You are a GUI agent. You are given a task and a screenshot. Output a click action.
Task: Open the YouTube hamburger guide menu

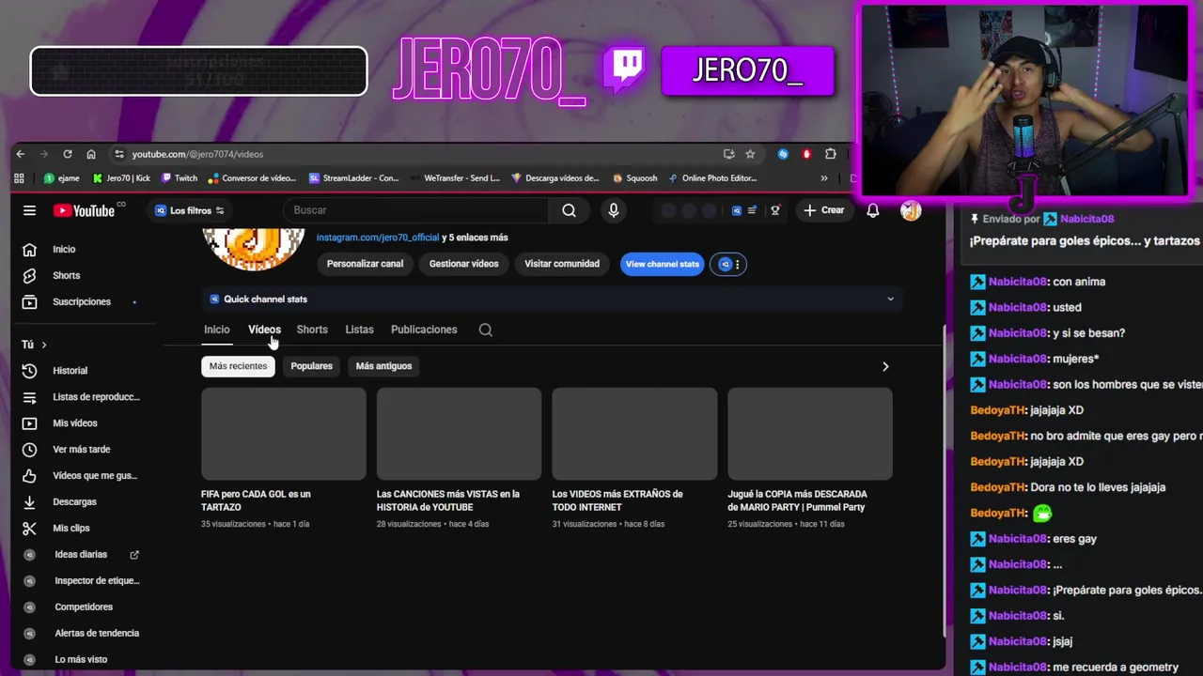[29, 210]
